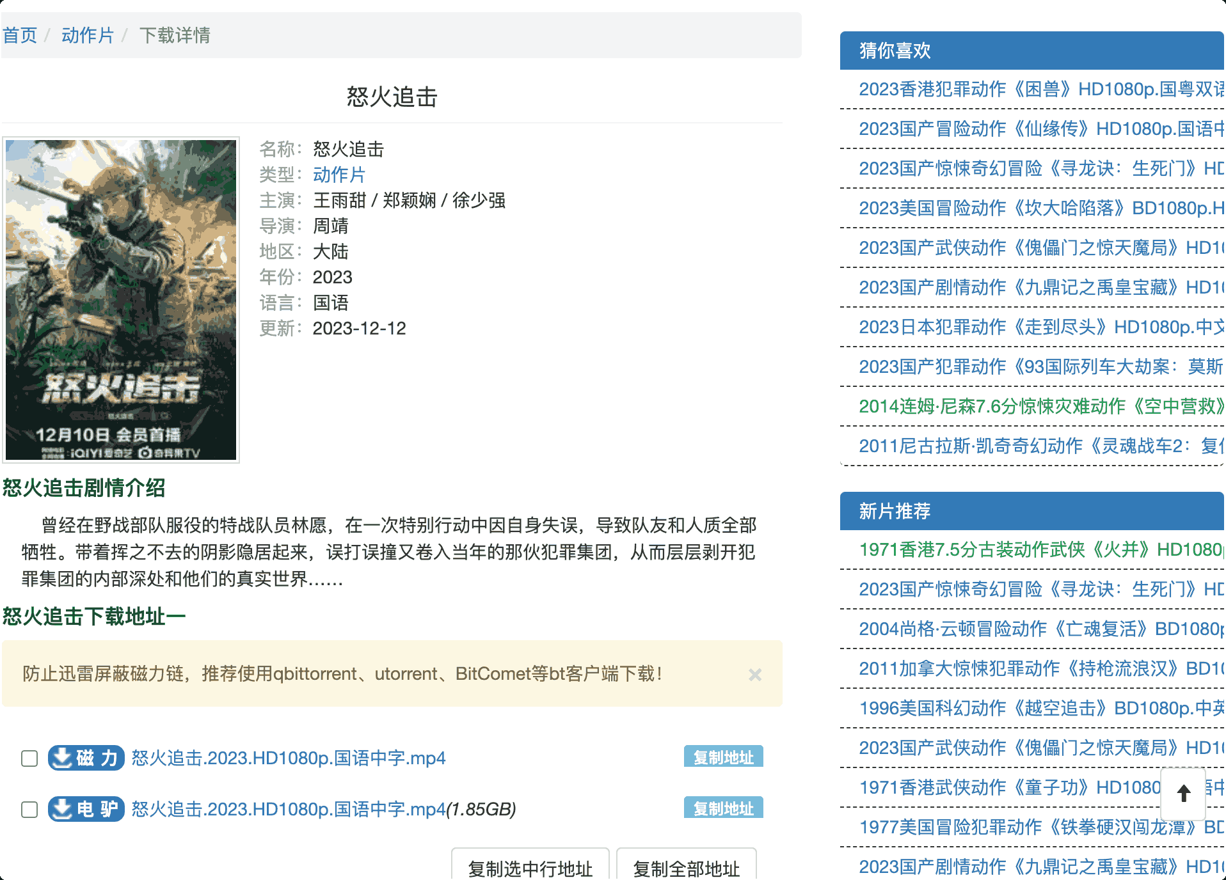
Task: Open 《九鼎记之禹皇宝藏》 in 猜你喜欢 list
Action: (x=1042, y=287)
